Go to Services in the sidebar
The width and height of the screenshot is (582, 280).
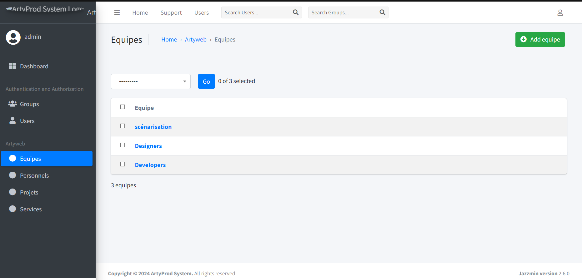tap(31, 209)
